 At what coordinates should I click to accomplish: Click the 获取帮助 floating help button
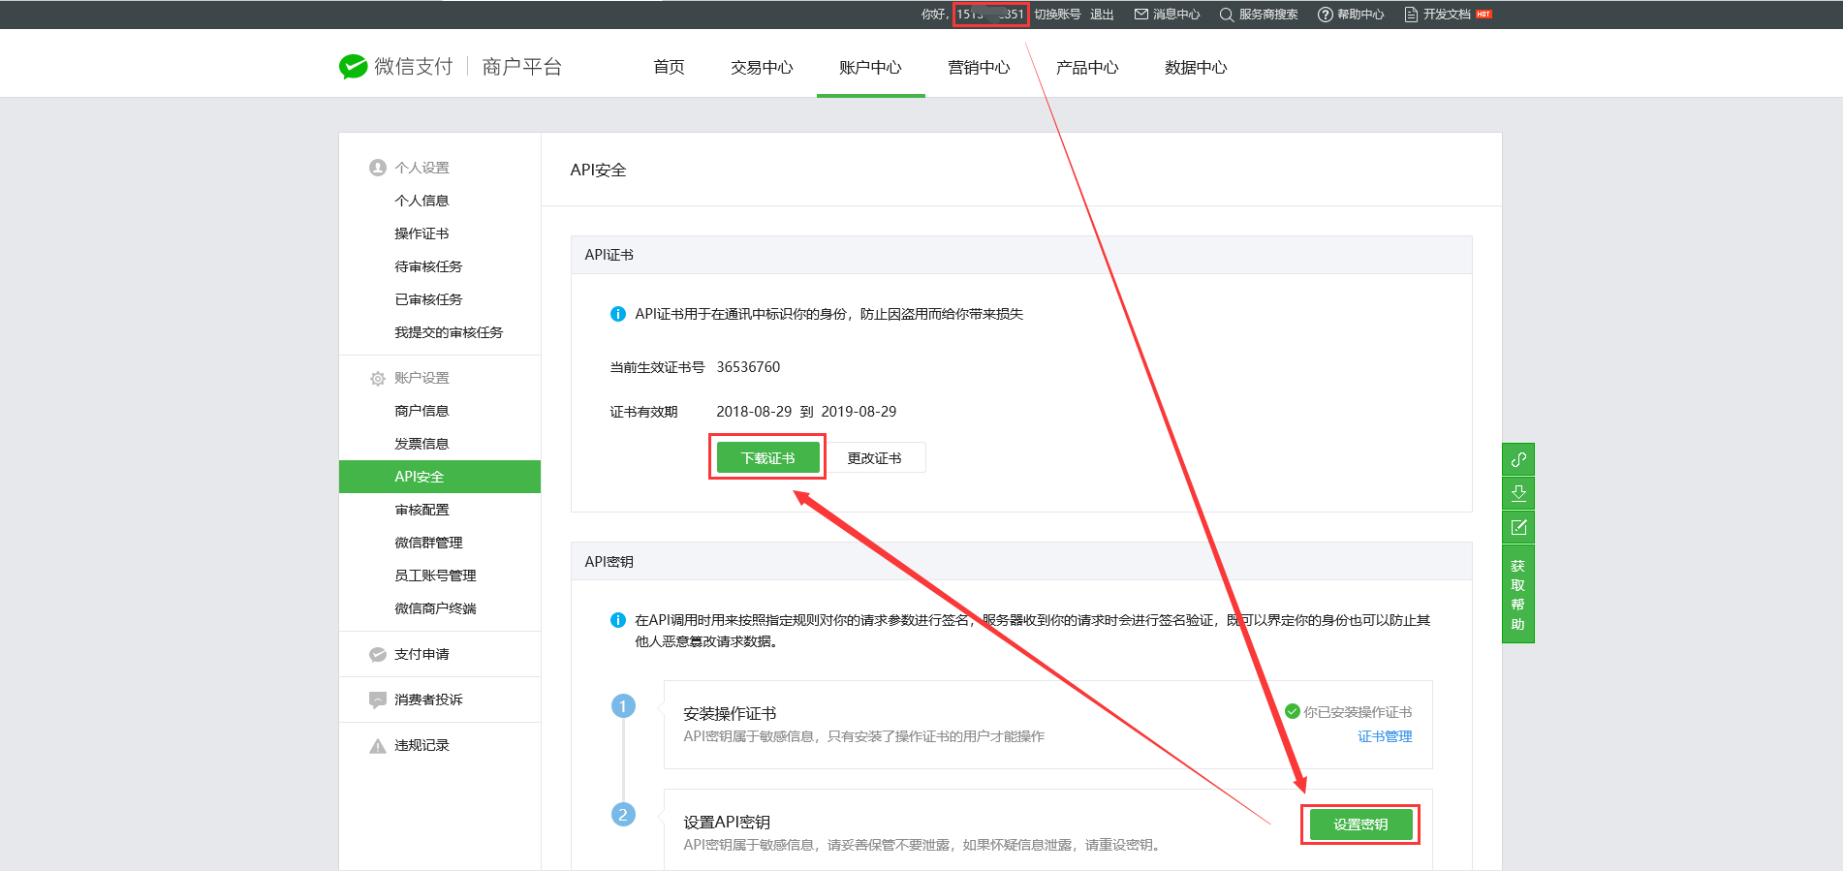pos(1518,595)
